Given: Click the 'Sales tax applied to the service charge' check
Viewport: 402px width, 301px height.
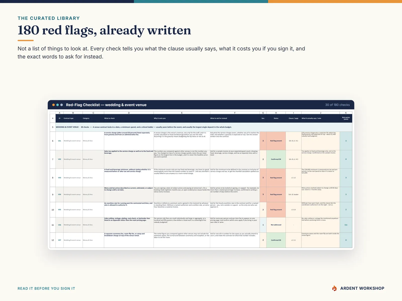Looking at the screenshot, I should (x=129, y=159).
